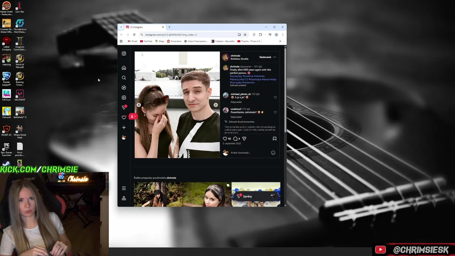This screenshot has height=256, width=455.
Task: Click the Chrome reload button
Action: (x=134, y=34)
